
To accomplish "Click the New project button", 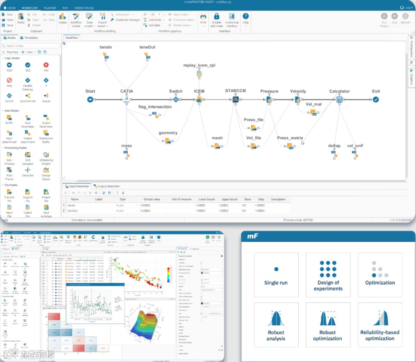I will 7,15.
